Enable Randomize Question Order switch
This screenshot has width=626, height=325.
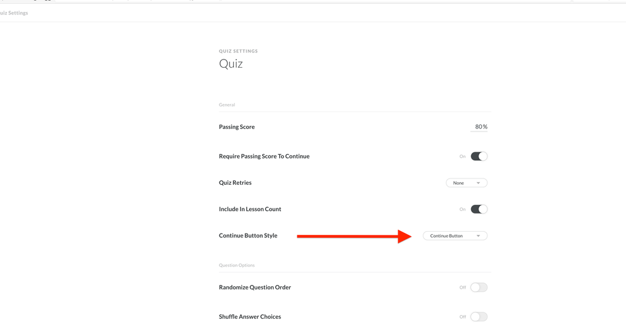point(479,287)
